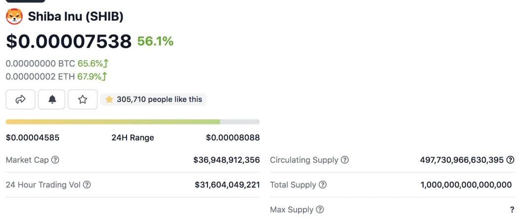
Task: Click info icon after circulating supply number
Action: pos(510,160)
